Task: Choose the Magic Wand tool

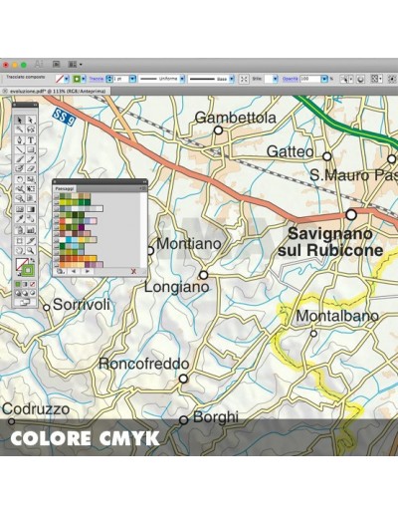Action: pos(20,129)
